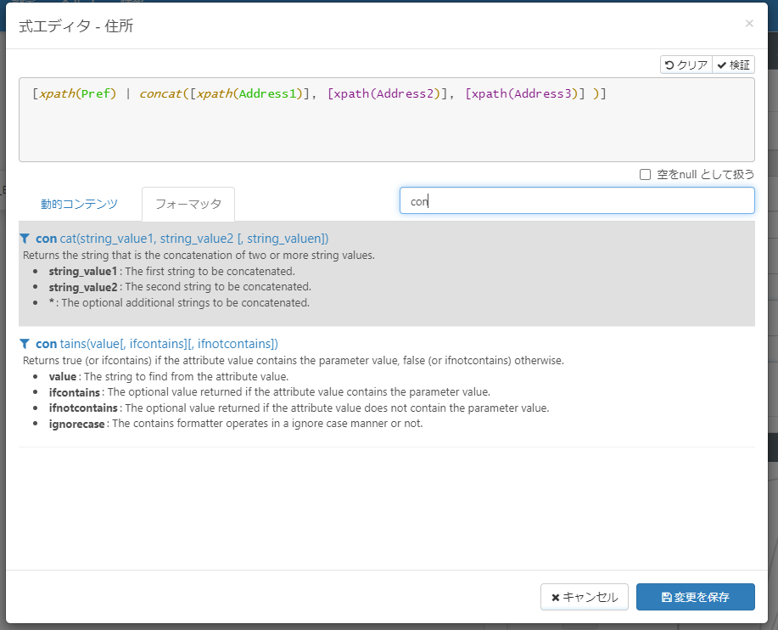Viewport: 778px width, 630px height.
Task: Click the string_value2 parameter description
Action: pos(180,287)
